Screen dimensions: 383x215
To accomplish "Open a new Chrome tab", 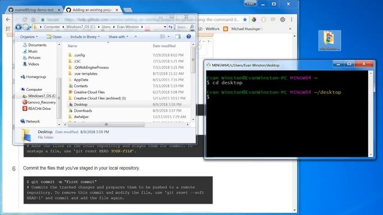I will [127, 10].
